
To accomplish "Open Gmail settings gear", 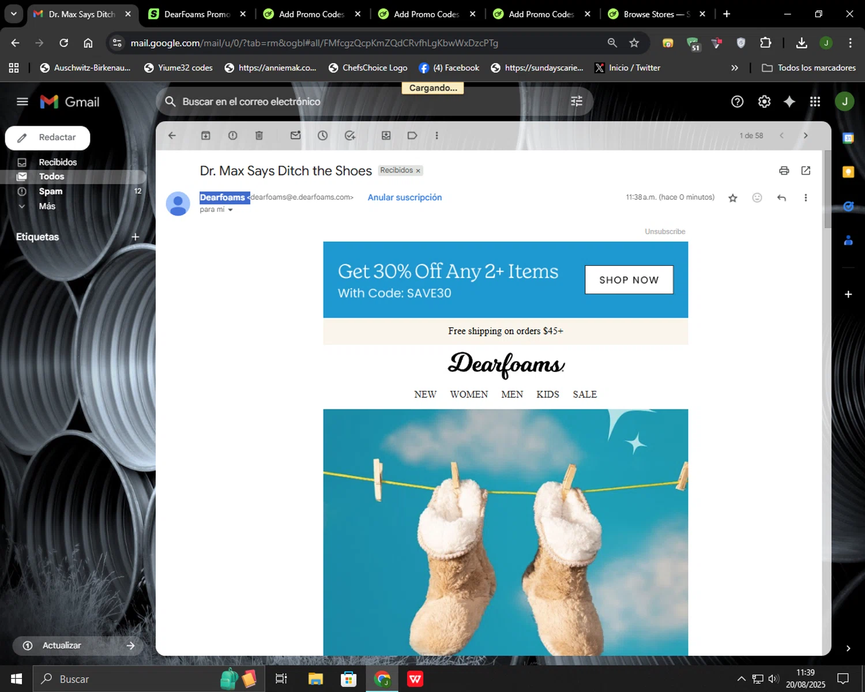I will (764, 102).
